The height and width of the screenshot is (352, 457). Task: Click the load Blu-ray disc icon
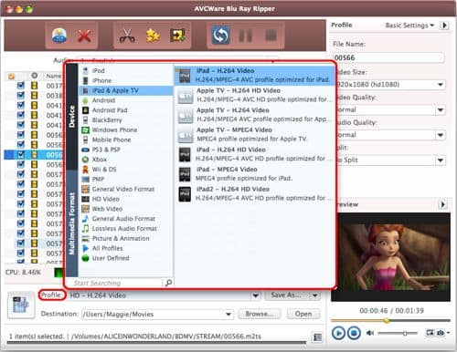59,36
